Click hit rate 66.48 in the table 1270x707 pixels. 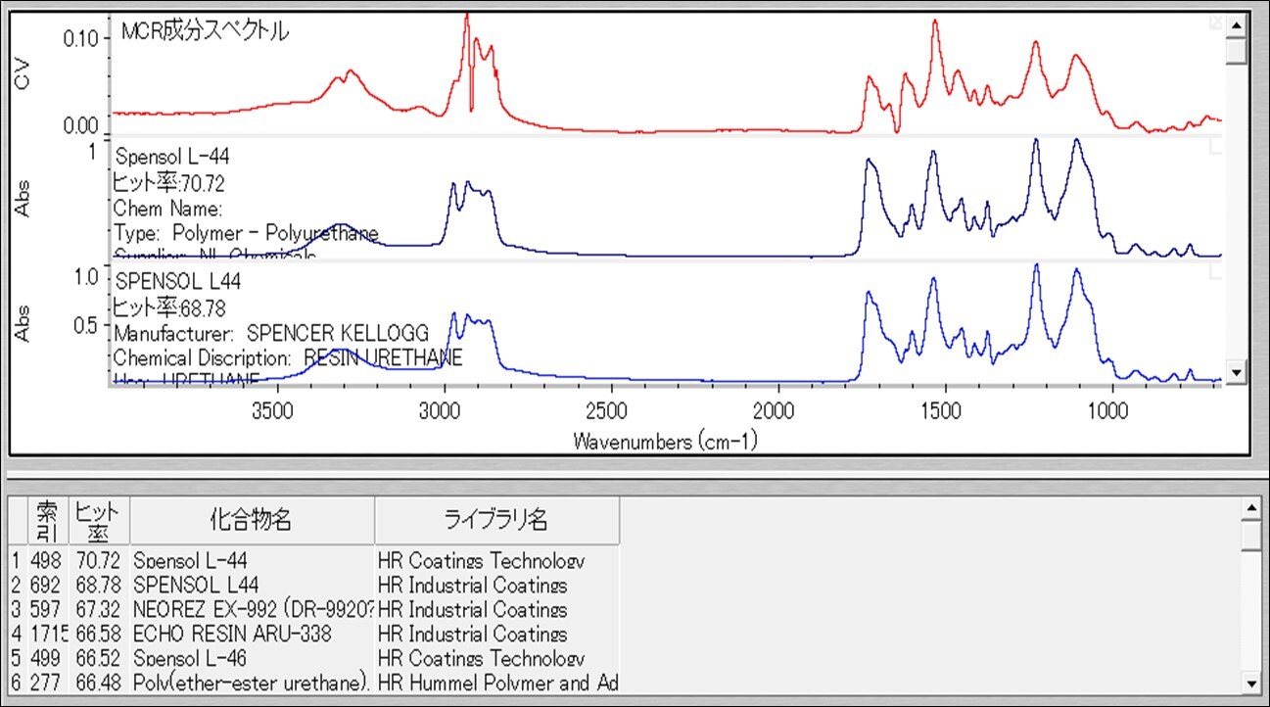(98, 683)
